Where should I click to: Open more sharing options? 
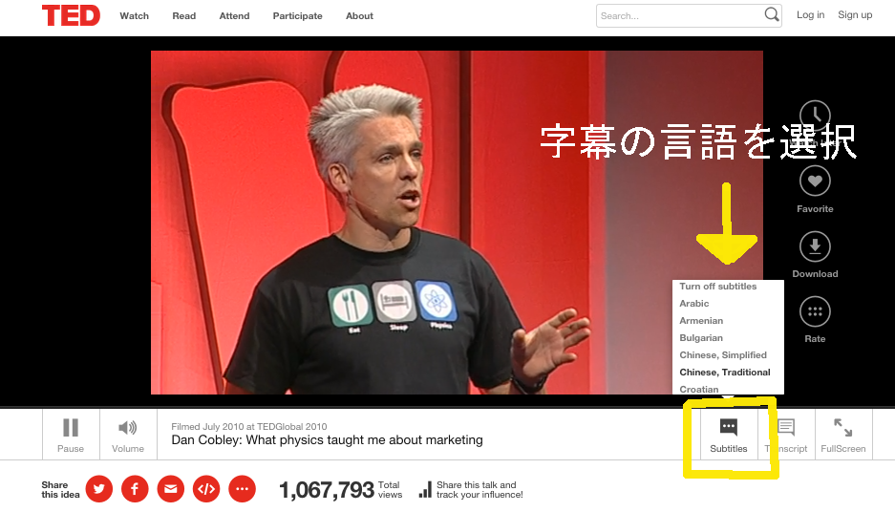point(242,489)
